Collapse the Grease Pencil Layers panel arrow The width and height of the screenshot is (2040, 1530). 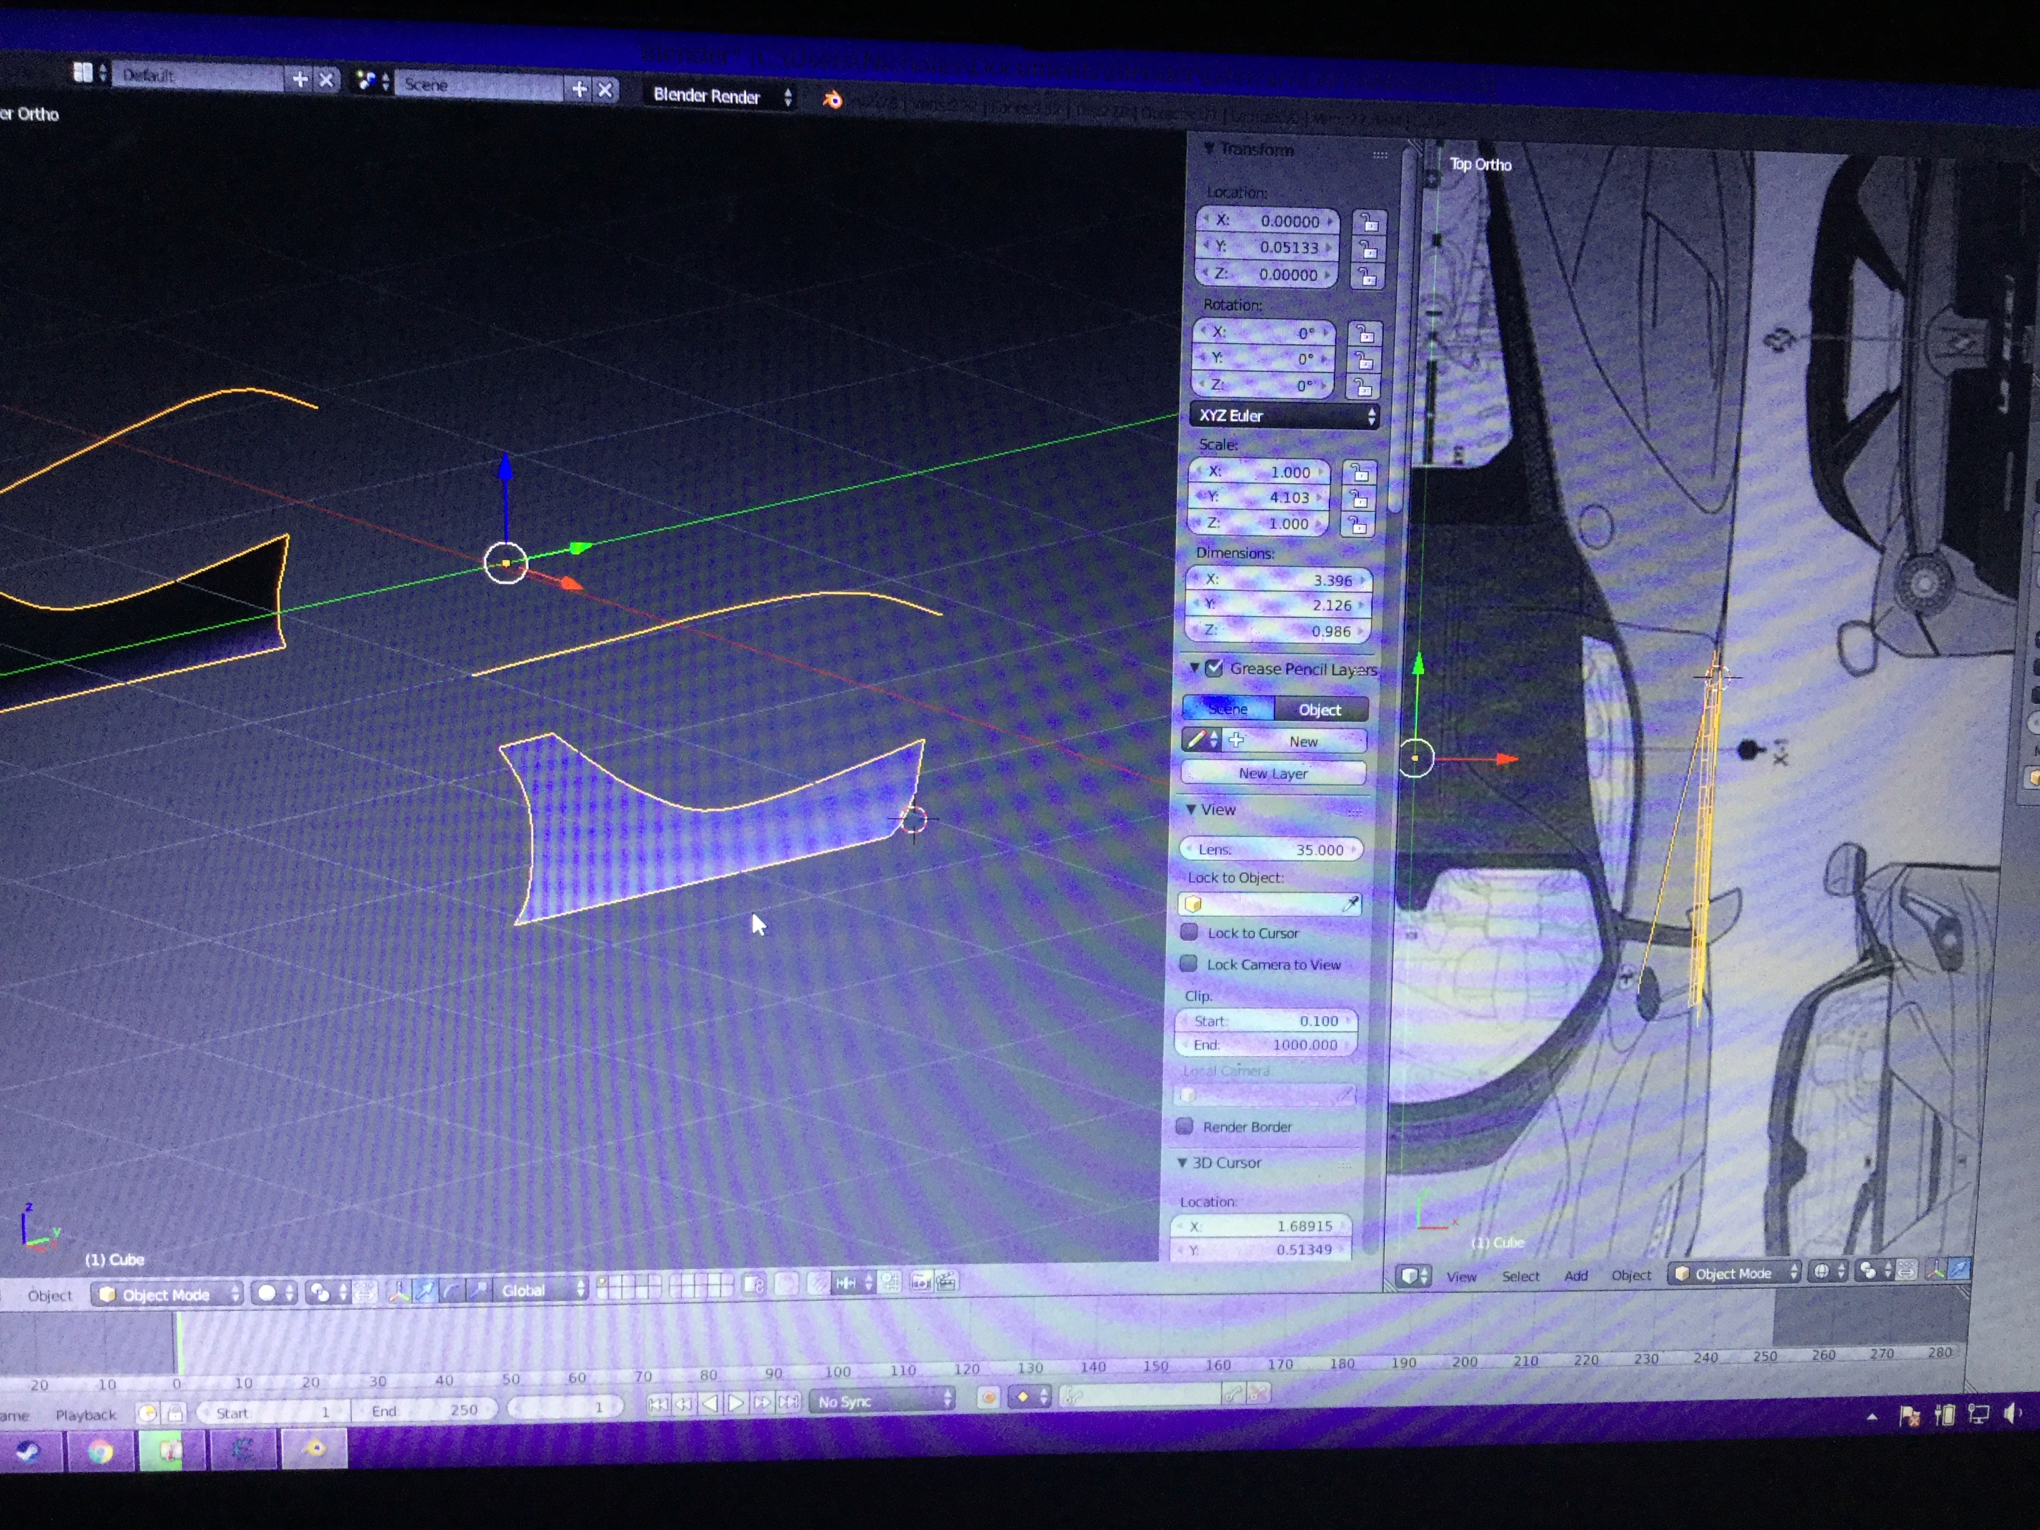1193,667
